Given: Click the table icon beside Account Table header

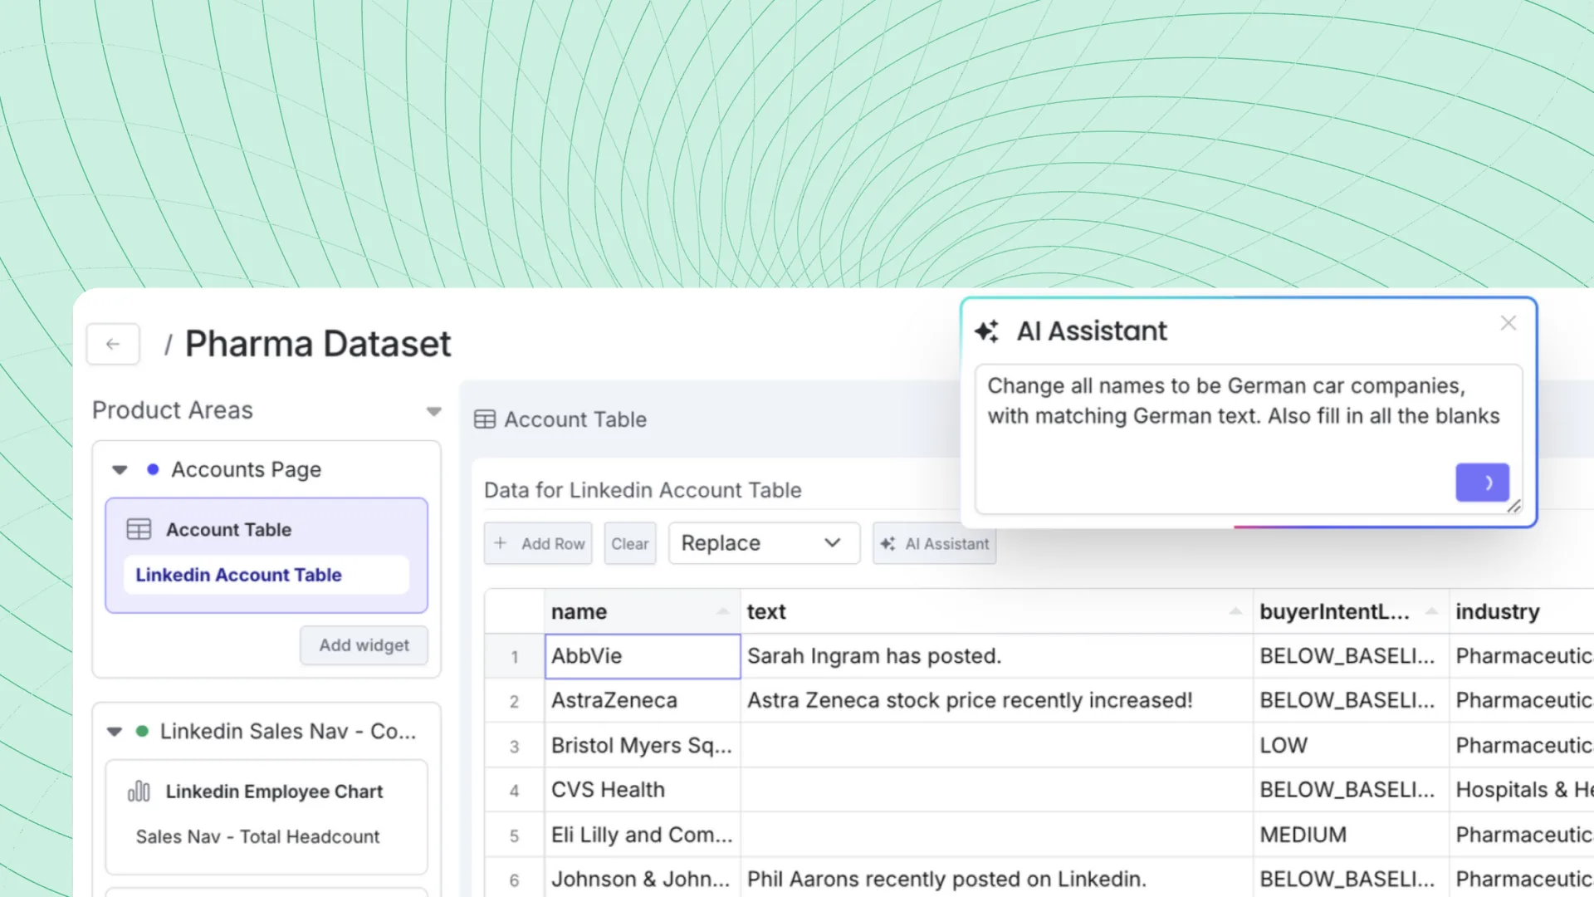Looking at the screenshot, I should point(485,419).
